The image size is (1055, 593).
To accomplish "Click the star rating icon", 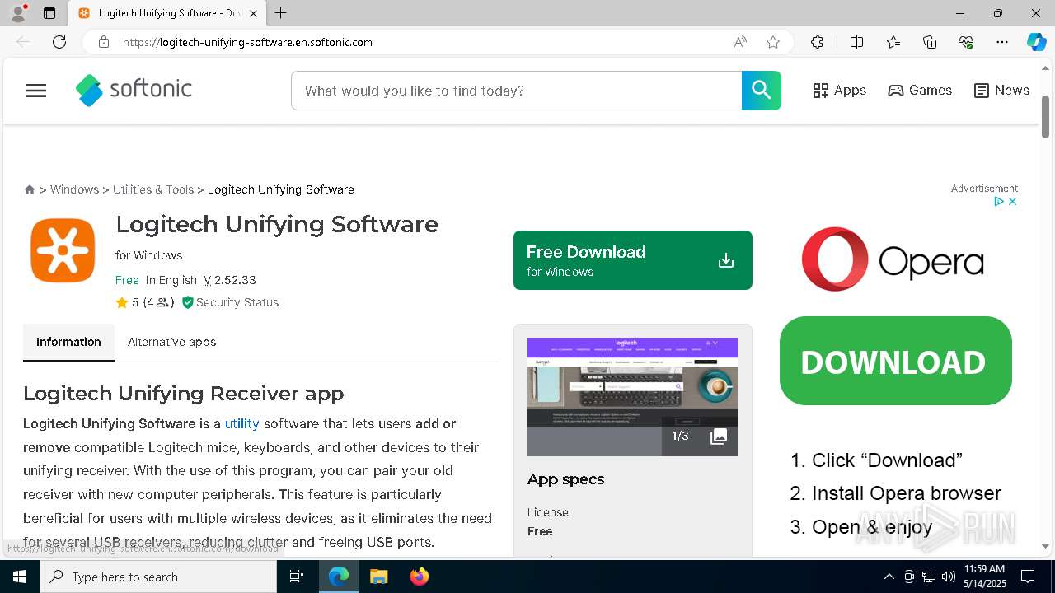I will [122, 302].
